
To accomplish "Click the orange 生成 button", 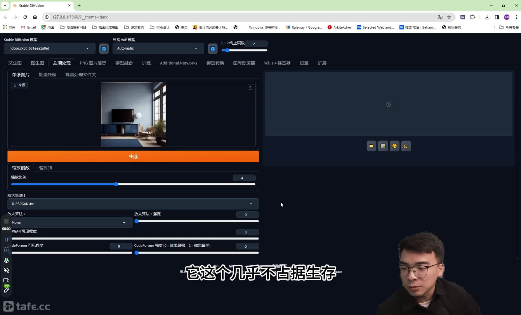I will point(133,157).
